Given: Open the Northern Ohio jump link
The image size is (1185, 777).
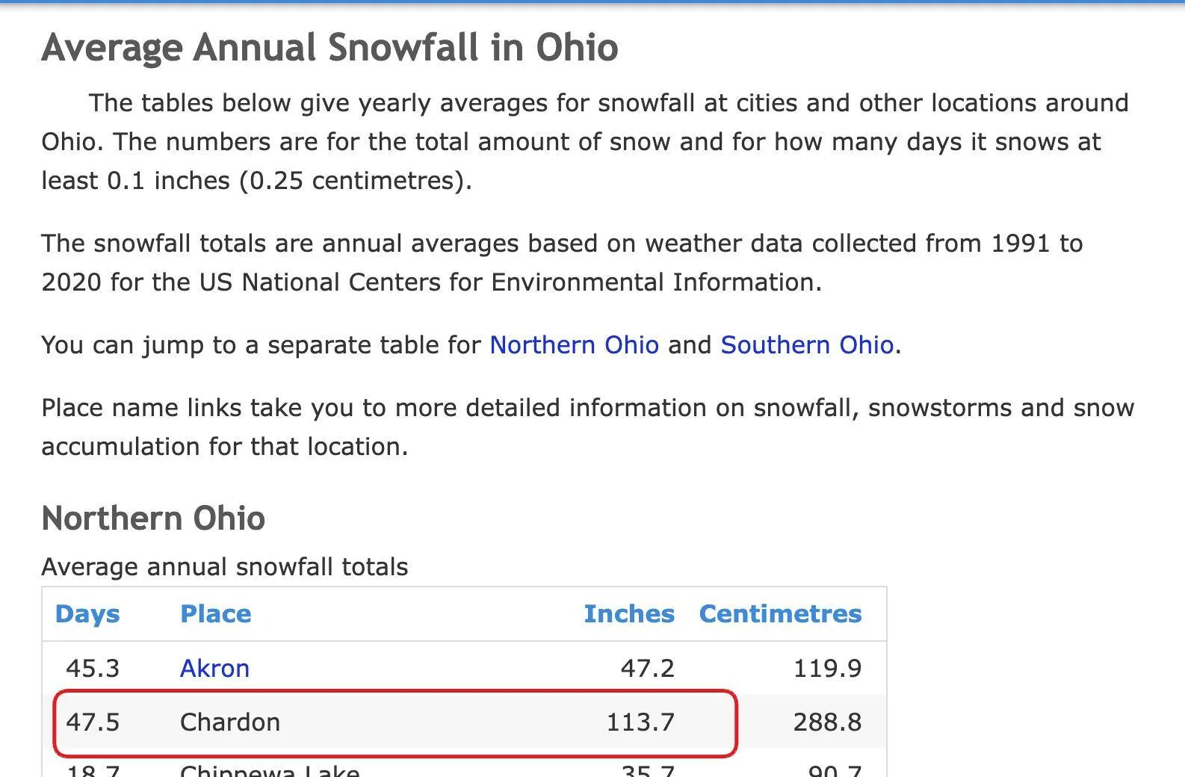Looking at the screenshot, I should [x=574, y=345].
